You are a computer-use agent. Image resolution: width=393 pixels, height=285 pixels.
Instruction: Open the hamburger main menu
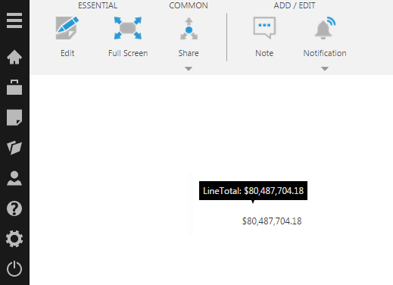pos(14,20)
